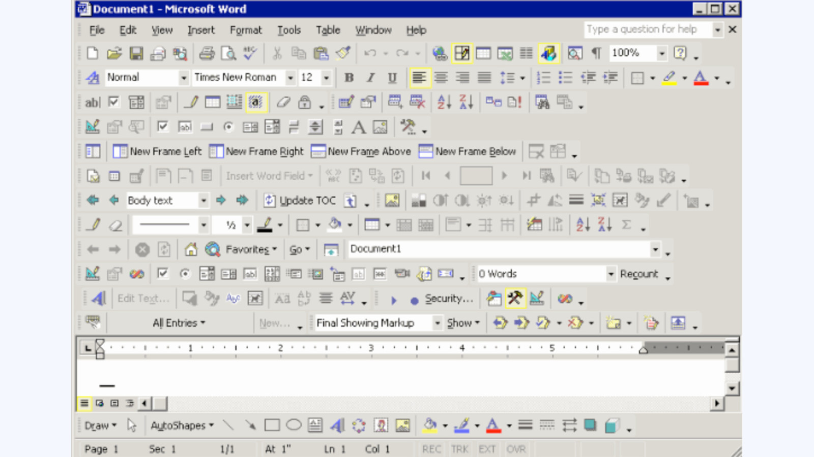Select the Oval drawing tool
Screen dimensions: 814x457
pyautogui.click(x=294, y=425)
